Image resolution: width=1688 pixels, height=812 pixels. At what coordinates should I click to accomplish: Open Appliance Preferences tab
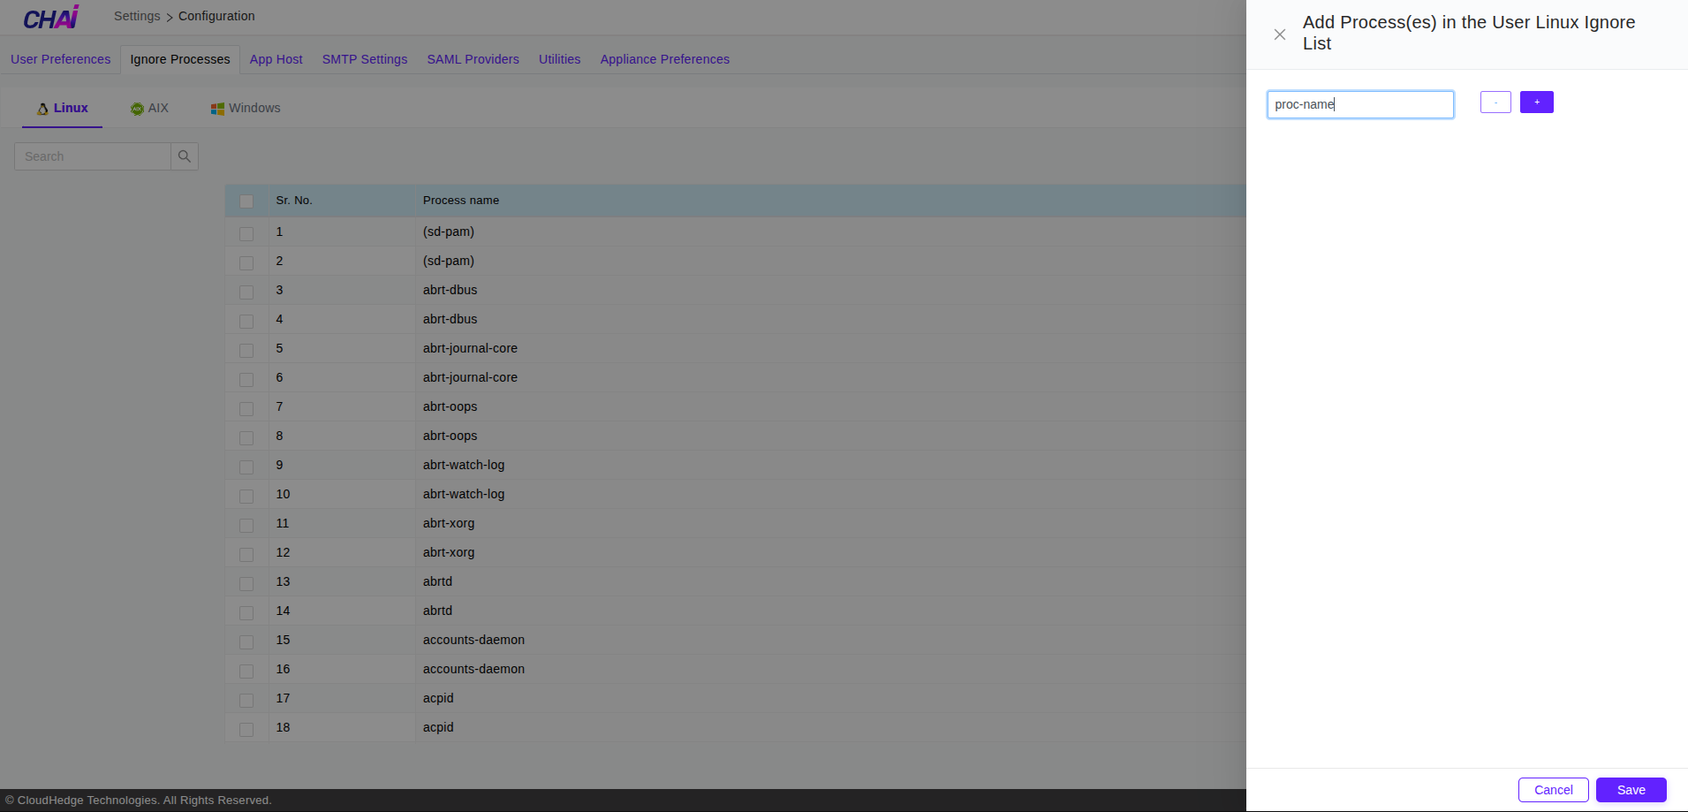pyautogui.click(x=664, y=59)
